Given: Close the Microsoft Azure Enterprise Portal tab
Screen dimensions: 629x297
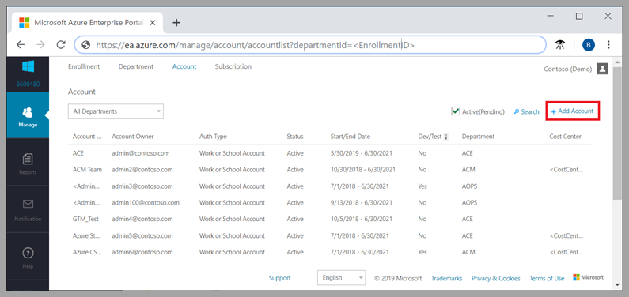Looking at the screenshot, I should (x=153, y=22).
